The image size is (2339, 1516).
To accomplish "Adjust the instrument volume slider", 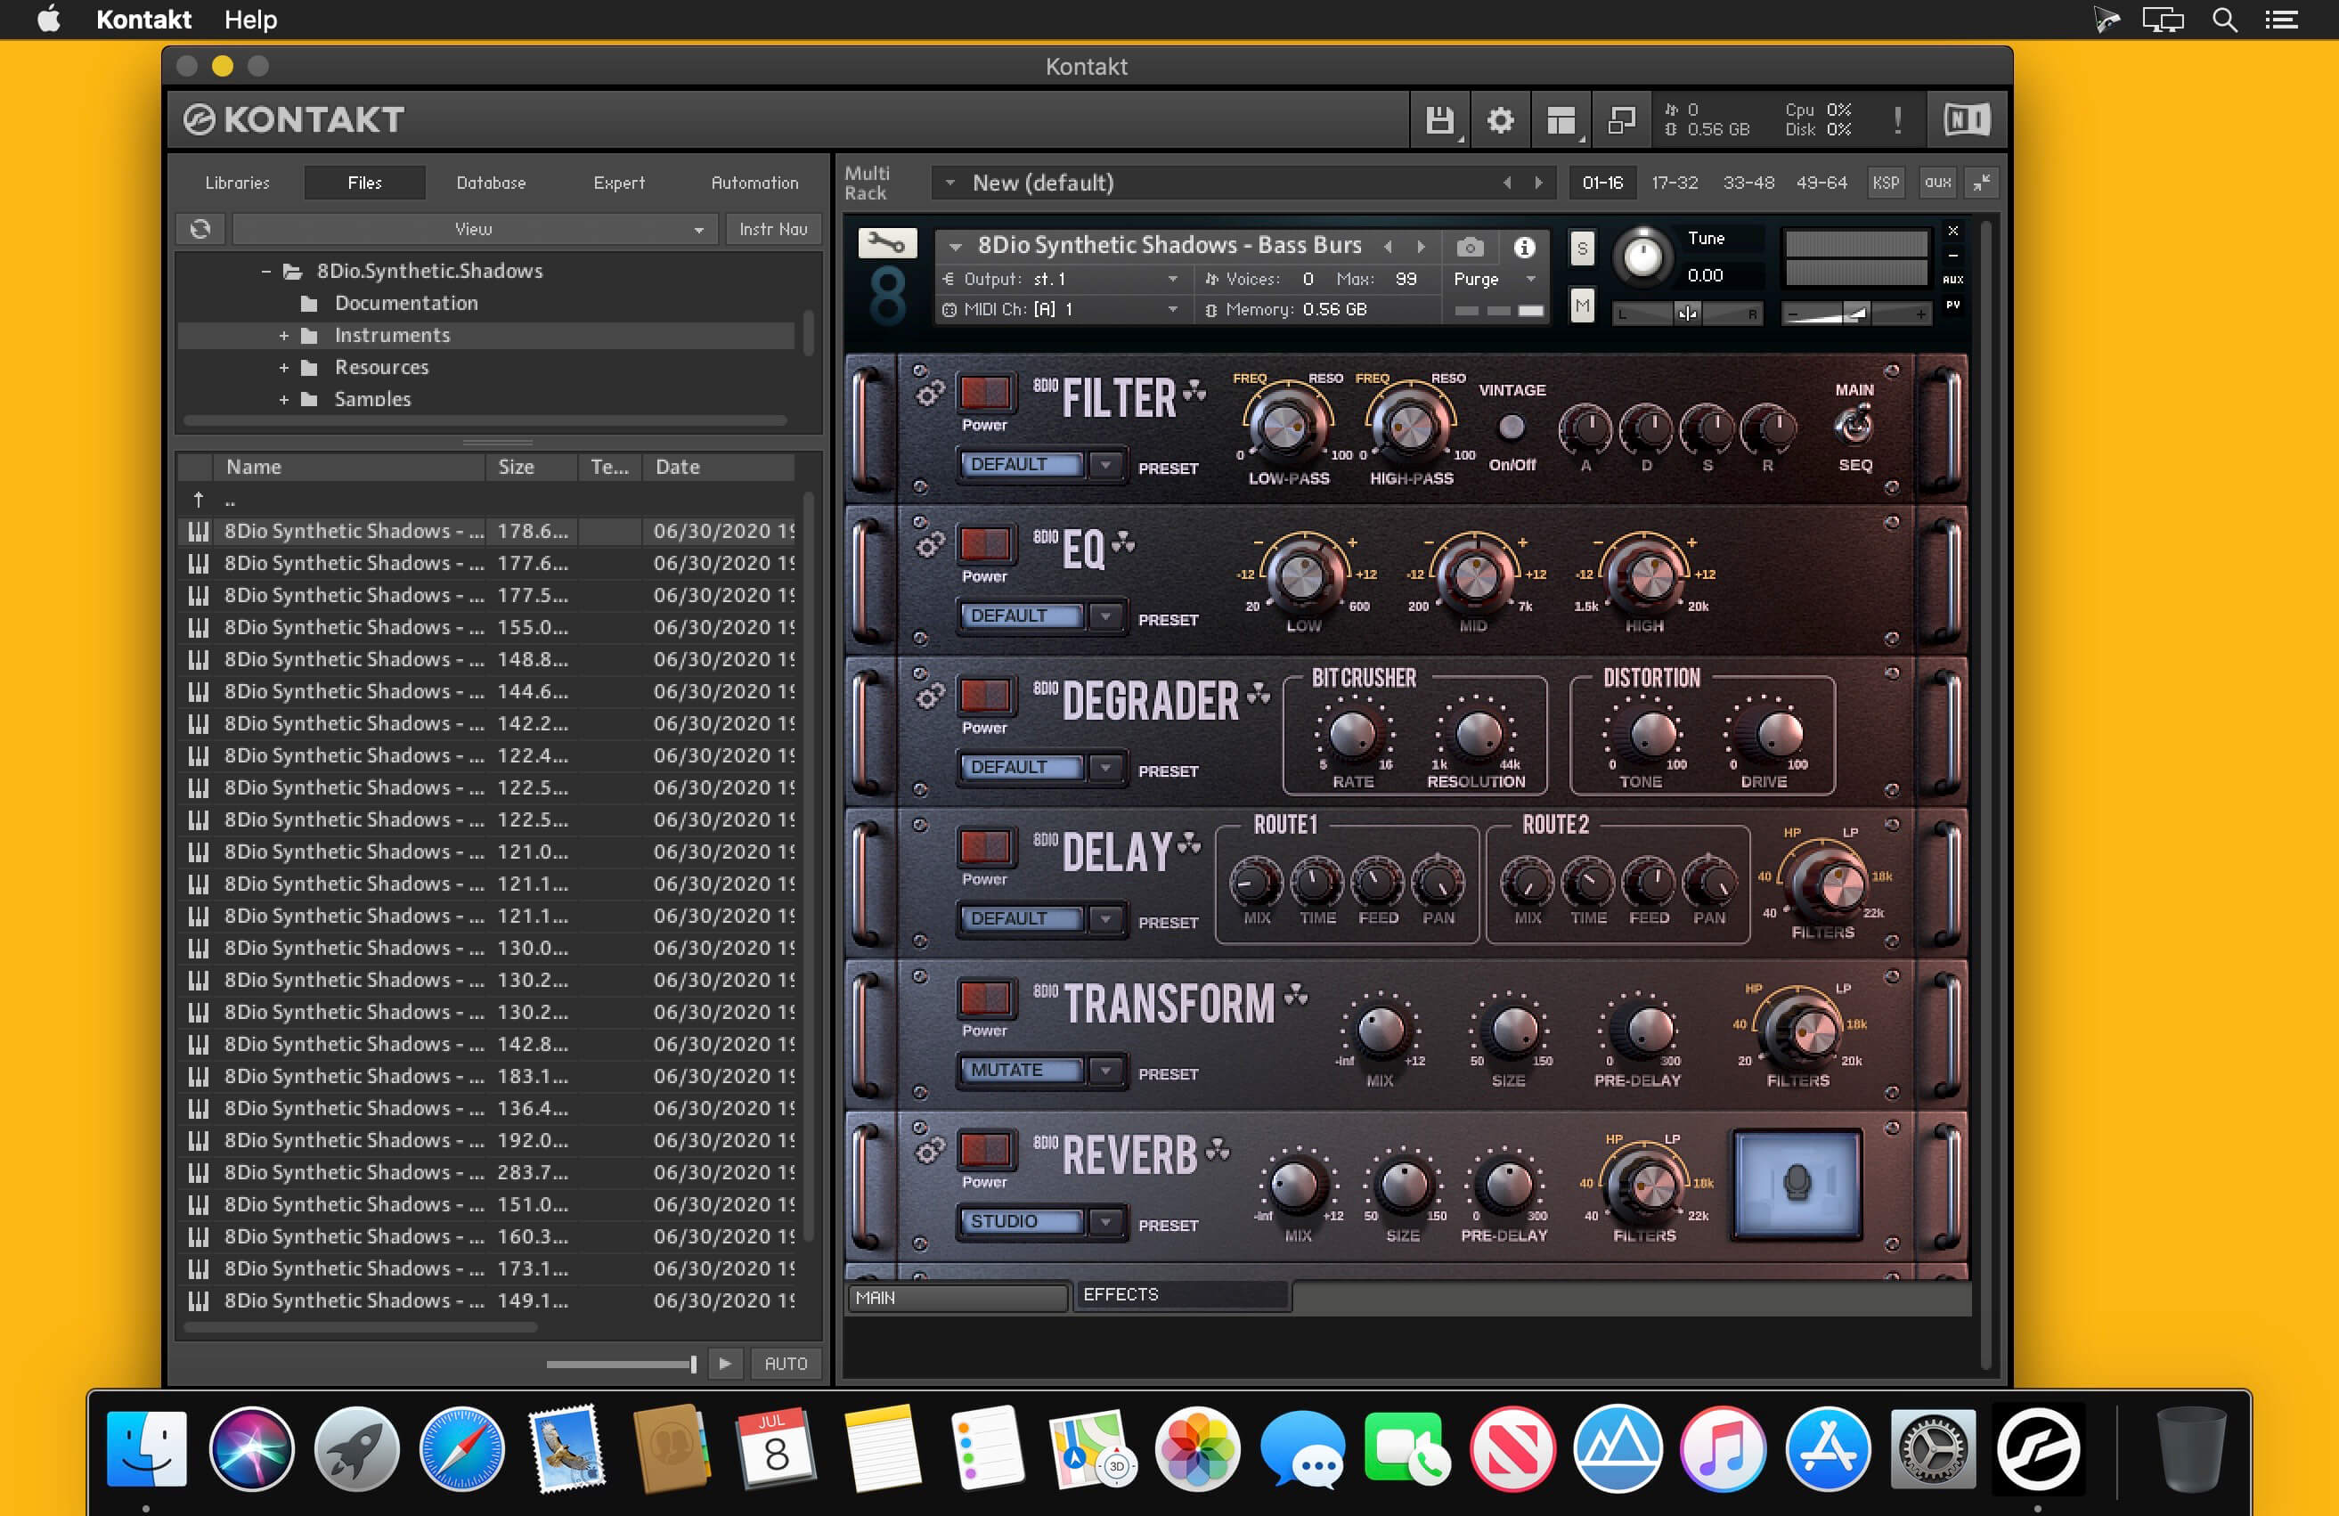I will pos(1855,314).
